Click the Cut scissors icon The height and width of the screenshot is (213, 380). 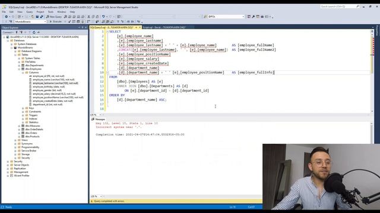[88, 17]
